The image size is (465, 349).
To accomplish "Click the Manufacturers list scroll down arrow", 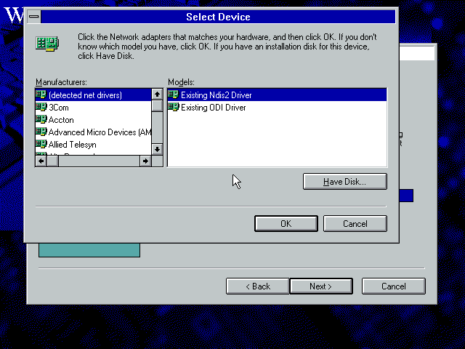I will coord(157,149).
